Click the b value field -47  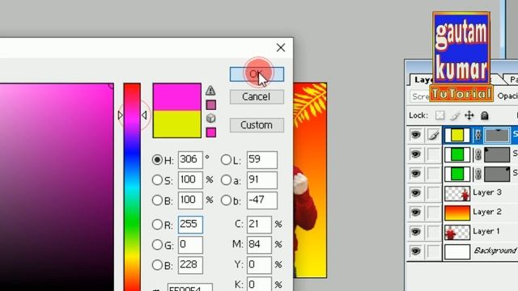[262, 200]
